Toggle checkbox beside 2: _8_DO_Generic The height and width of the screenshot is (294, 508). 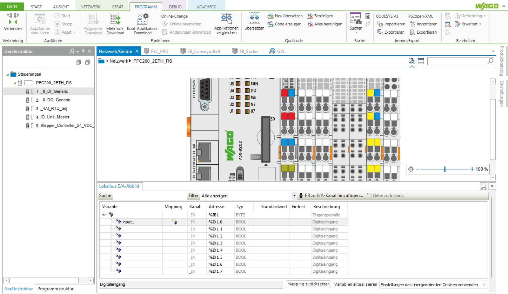[32, 100]
